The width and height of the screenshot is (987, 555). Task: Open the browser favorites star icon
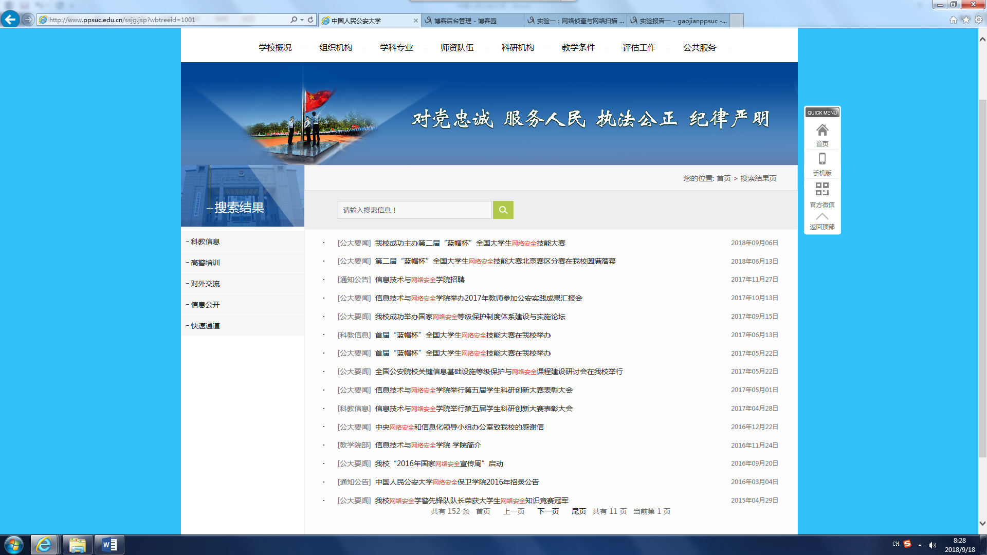(966, 20)
